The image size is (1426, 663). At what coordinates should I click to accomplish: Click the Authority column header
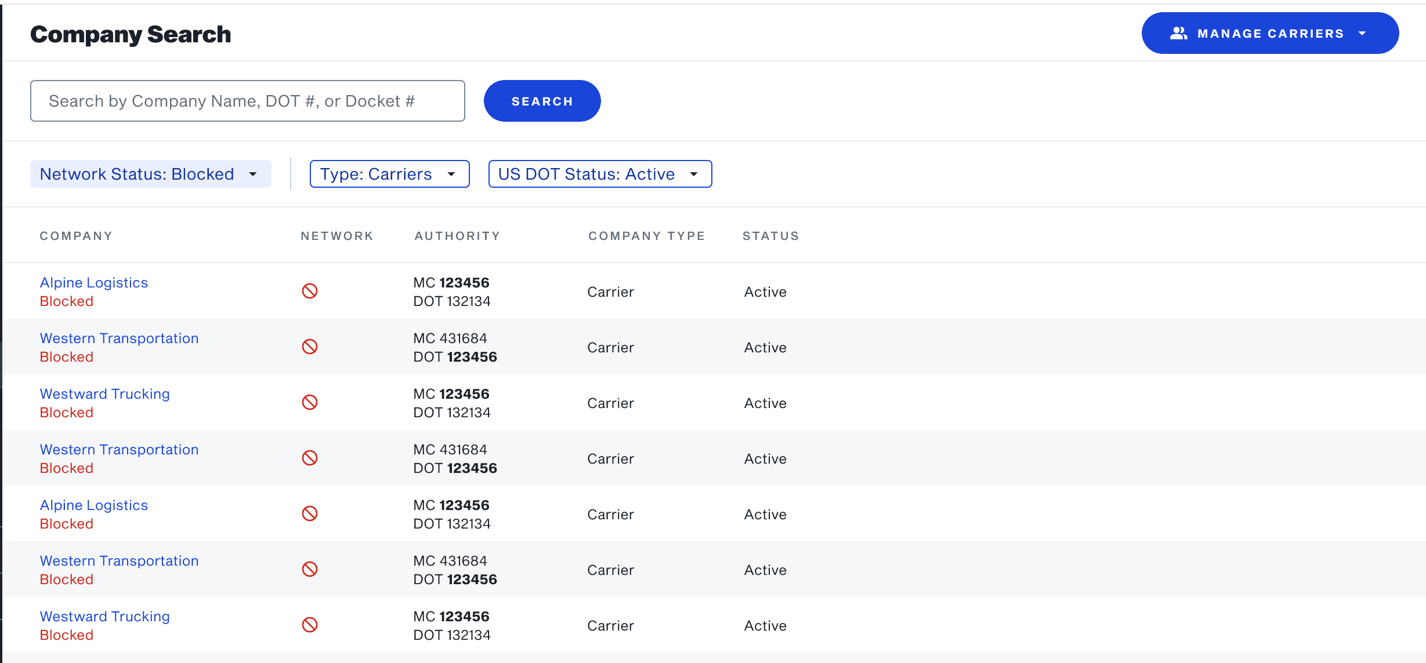pyautogui.click(x=457, y=236)
